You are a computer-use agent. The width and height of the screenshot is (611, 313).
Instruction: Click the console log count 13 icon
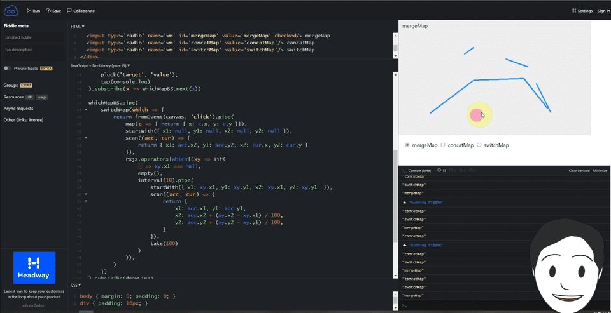coord(442,171)
